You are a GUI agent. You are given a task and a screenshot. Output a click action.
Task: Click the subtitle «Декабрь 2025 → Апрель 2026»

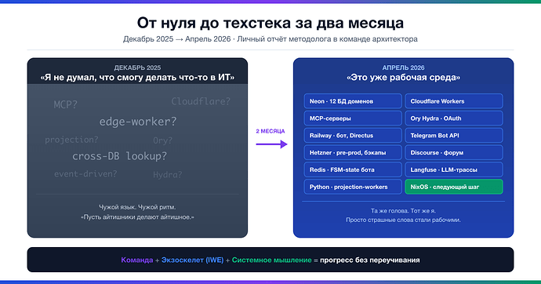176,39
